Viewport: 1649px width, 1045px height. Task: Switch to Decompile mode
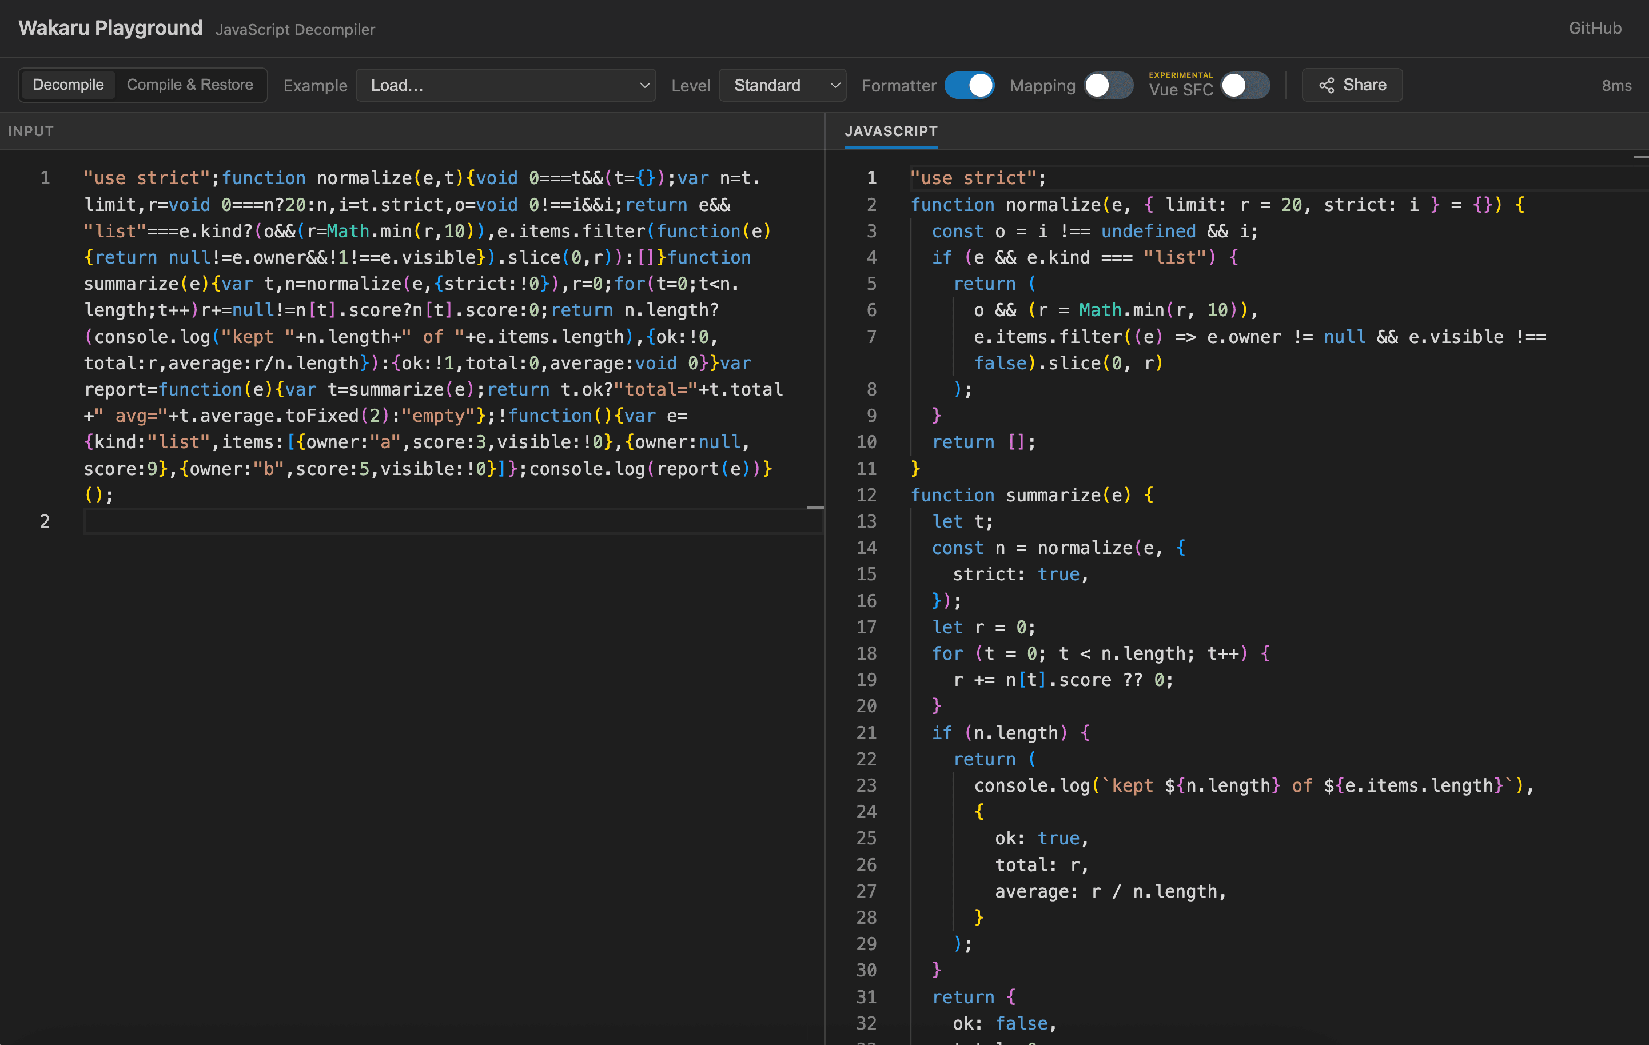click(x=68, y=85)
